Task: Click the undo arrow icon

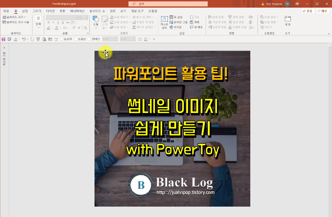Action: click(x=24, y=39)
